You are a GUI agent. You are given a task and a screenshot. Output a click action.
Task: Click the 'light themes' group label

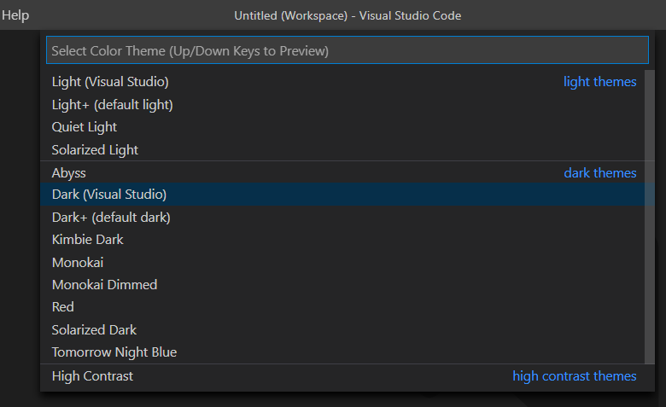click(599, 81)
